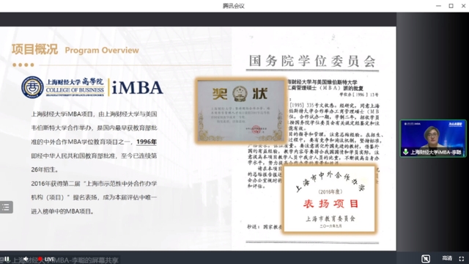Click the Program Overview subtitle
Image resolution: width=469 pixels, height=264 pixels.
pos(102,51)
